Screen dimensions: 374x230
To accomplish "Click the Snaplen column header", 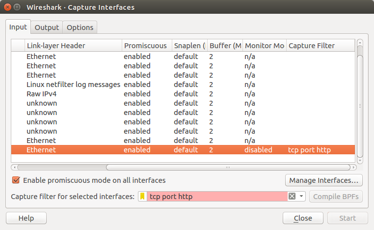I will point(189,46).
